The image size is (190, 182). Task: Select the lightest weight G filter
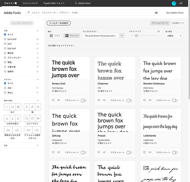[x=7, y=107]
